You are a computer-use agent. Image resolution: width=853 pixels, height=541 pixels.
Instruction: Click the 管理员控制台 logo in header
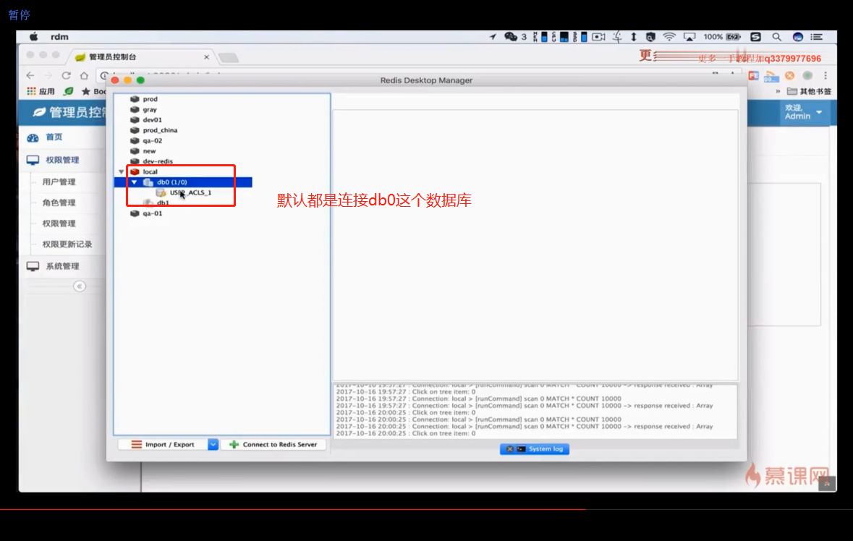[69, 113]
